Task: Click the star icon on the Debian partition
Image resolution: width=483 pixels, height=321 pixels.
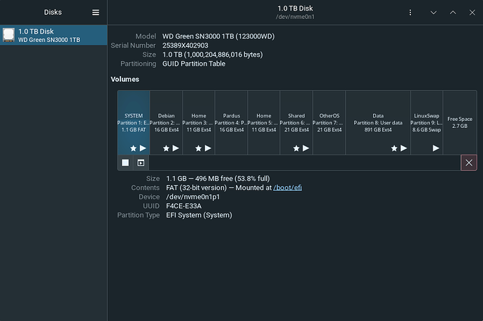Action: [166, 148]
